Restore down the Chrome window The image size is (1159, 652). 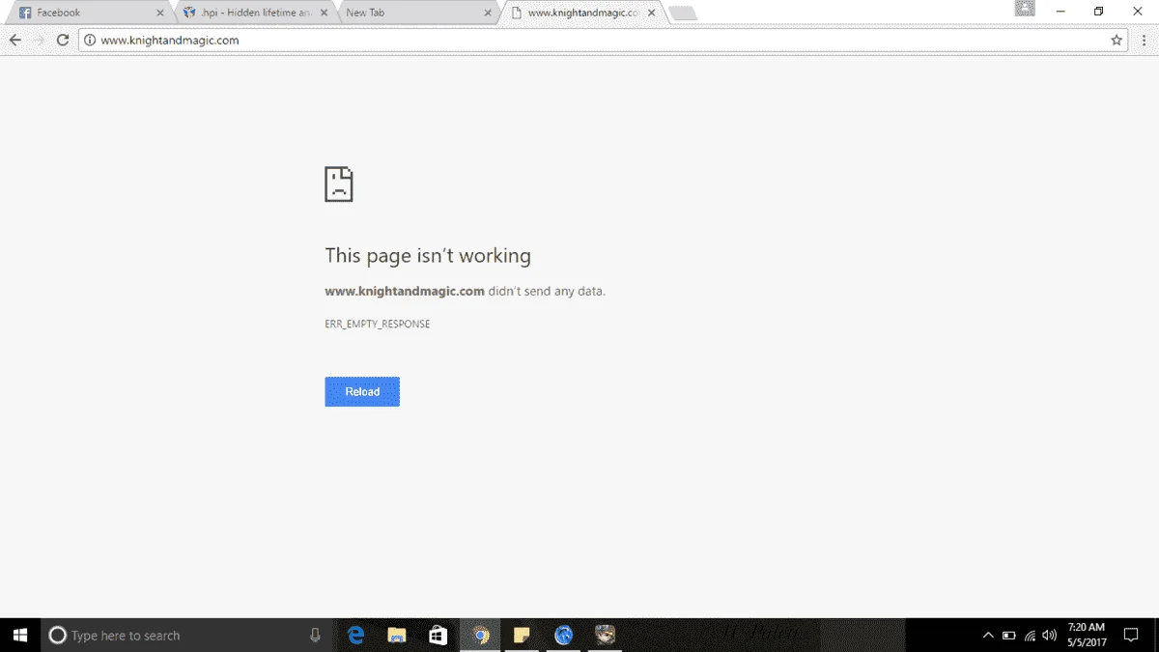click(x=1098, y=12)
